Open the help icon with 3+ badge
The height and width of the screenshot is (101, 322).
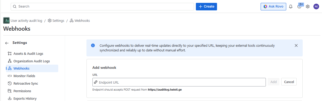[300, 6]
